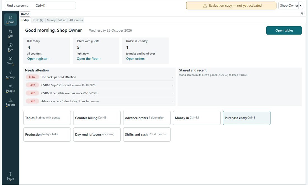Screen dimensions: 308x185
Task: Switch to the Set up tab
Action: [x=62, y=20]
